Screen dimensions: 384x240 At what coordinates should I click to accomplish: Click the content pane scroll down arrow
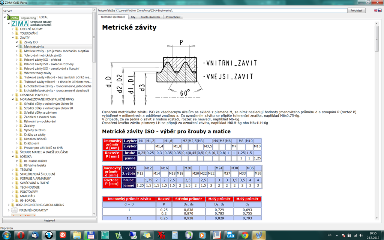(376, 218)
